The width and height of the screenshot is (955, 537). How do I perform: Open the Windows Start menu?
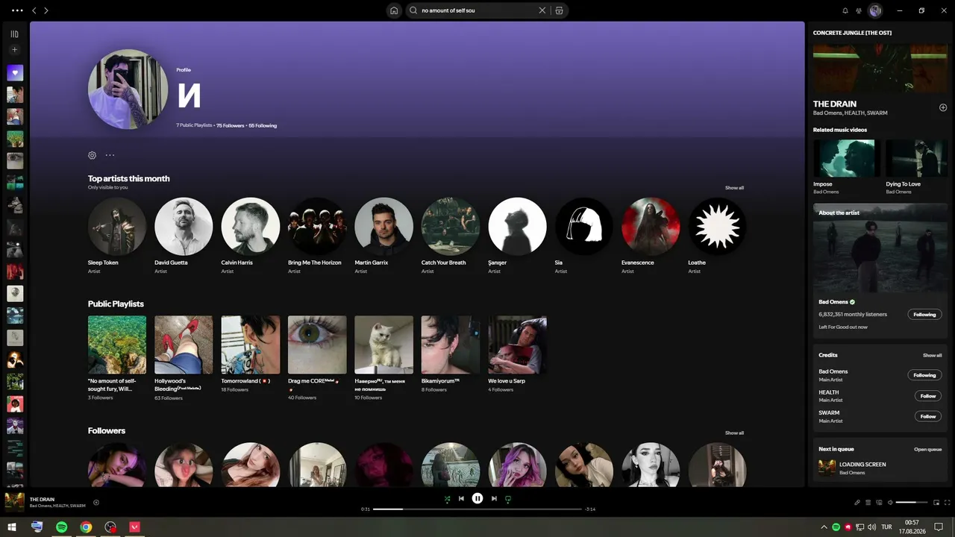[12, 527]
